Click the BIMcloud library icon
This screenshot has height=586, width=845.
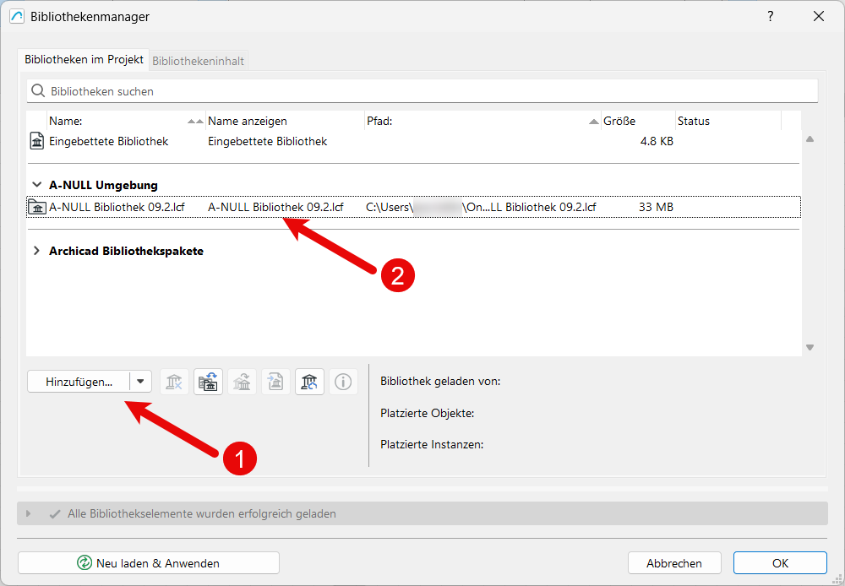point(309,382)
